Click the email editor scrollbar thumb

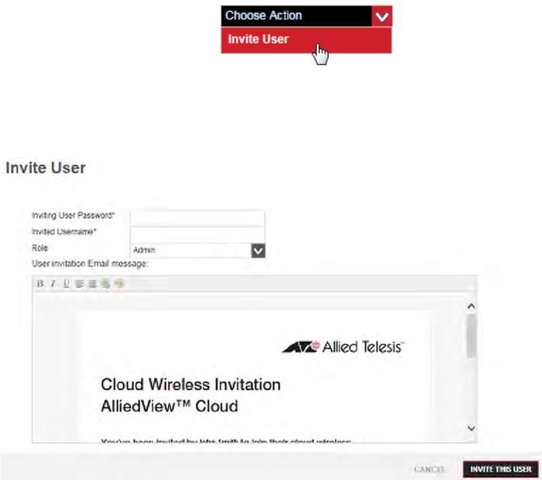pyautogui.click(x=471, y=336)
